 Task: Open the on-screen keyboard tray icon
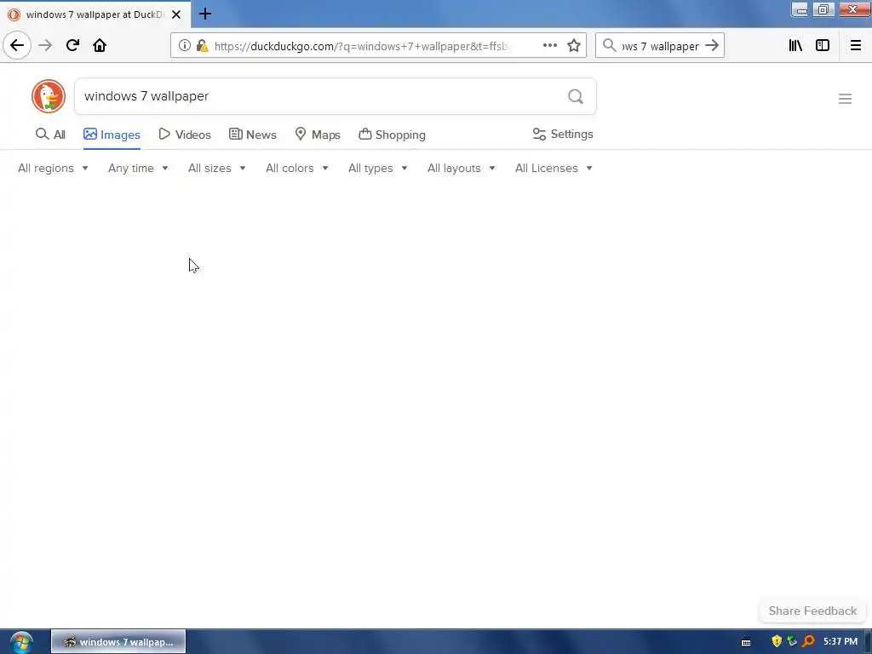click(x=746, y=642)
